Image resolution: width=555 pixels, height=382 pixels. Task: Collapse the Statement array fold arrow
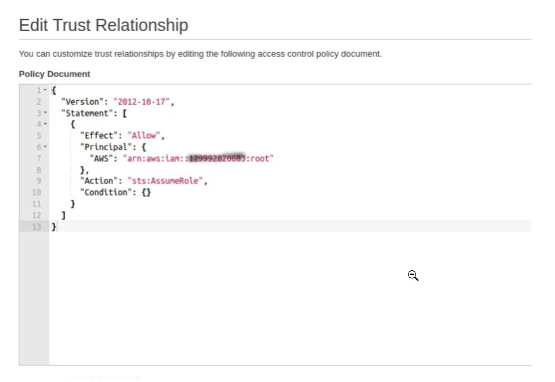(x=45, y=113)
